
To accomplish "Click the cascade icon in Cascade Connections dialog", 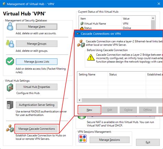I will tap(81, 44).
